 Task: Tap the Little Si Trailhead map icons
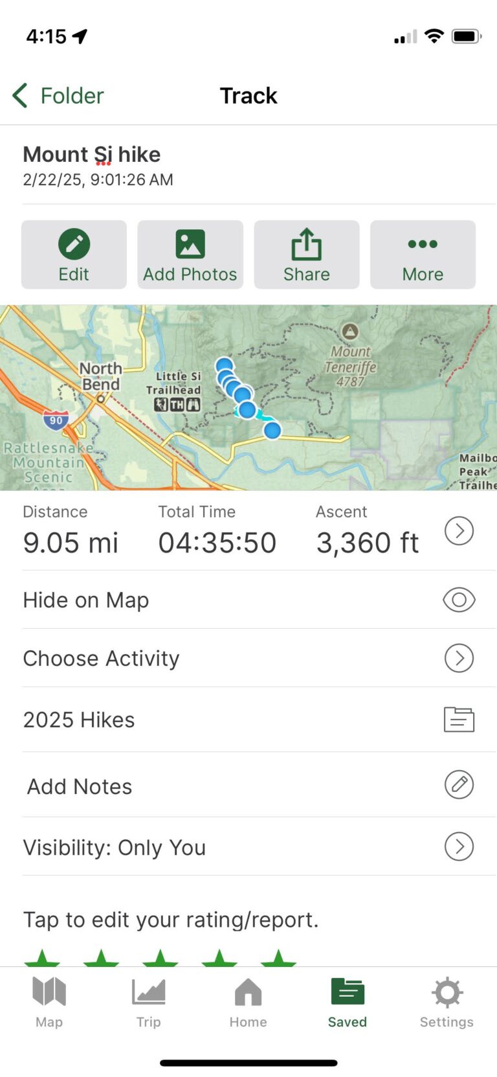(x=177, y=405)
